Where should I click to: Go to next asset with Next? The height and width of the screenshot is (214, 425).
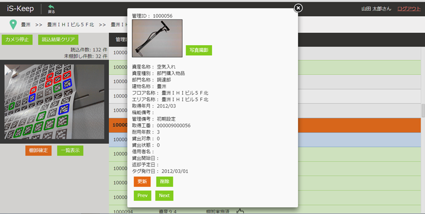pyautogui.click(x=164, y=196)
